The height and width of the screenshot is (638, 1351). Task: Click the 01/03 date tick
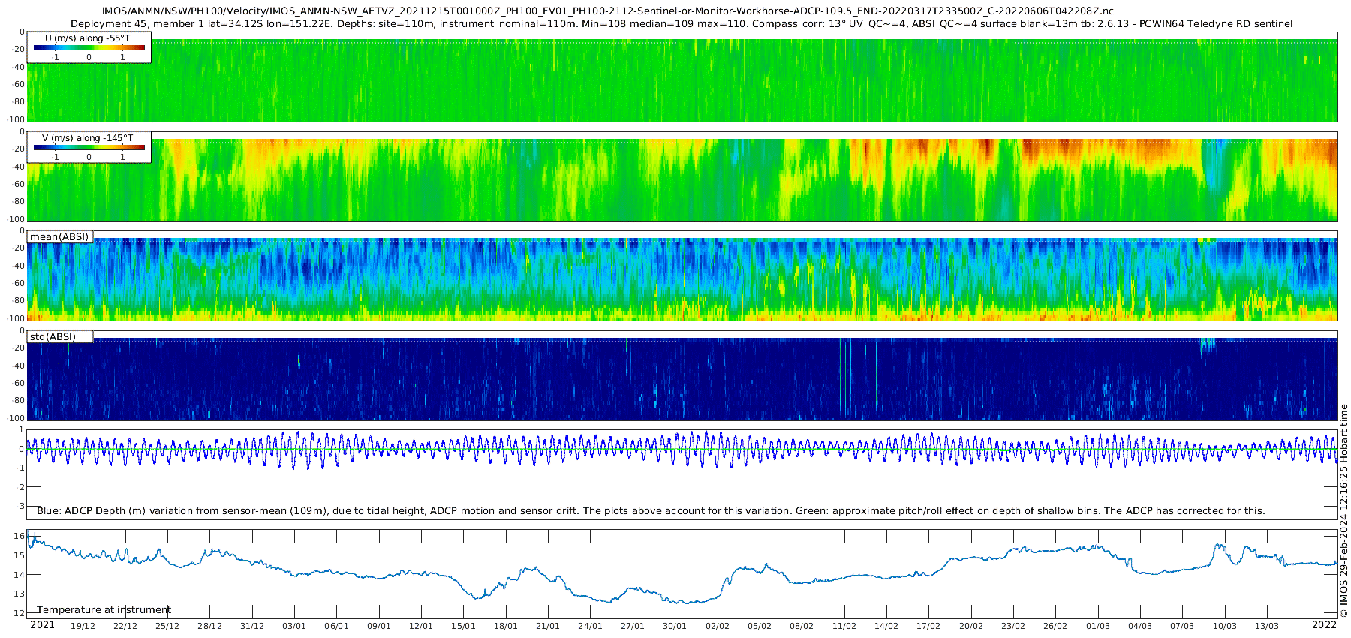tap(1097, 626)
